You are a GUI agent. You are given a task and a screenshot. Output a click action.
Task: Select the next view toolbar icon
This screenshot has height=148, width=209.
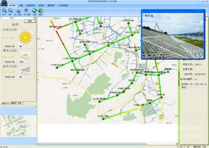[27, 11]
